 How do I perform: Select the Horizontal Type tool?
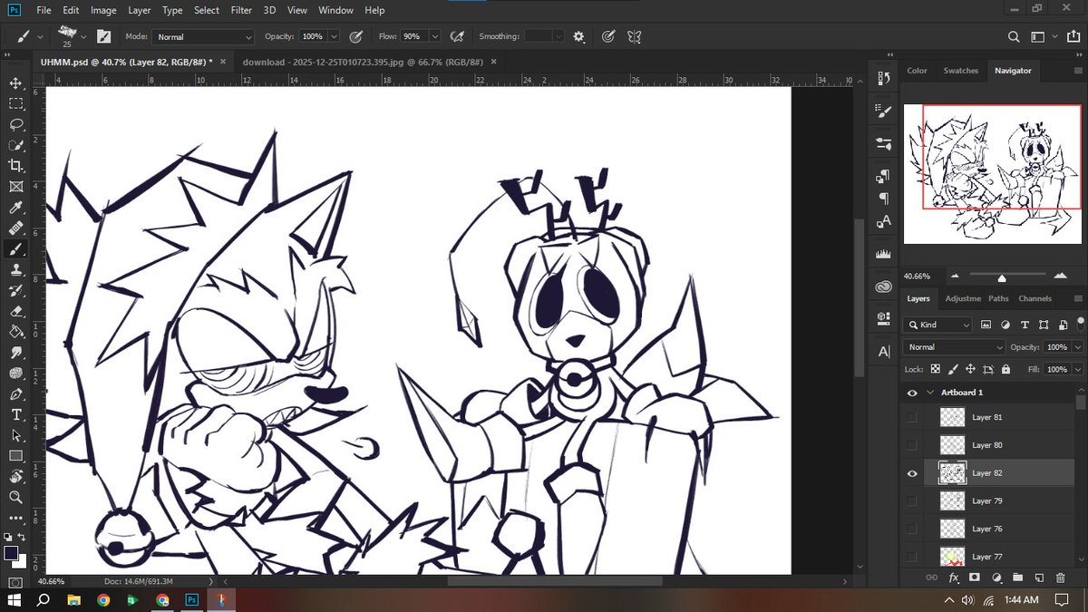tap(15, 415)
